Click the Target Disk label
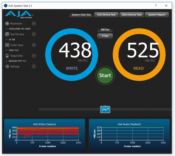This screenshot has width=175, height=156. 16,56
